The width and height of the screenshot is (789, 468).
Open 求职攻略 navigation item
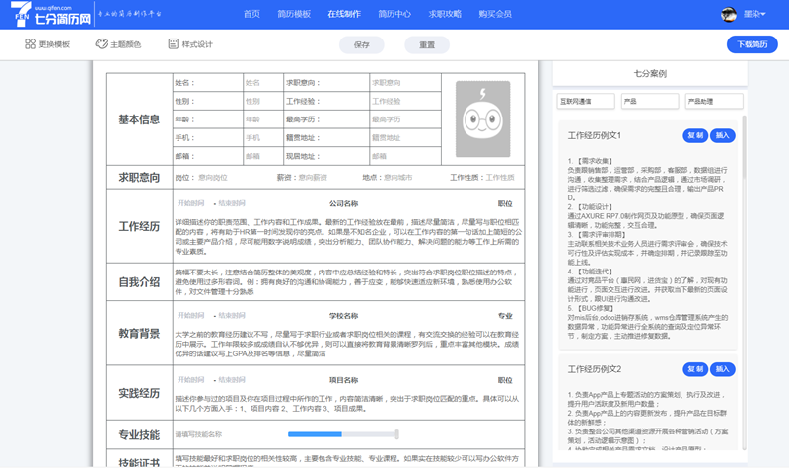tap(445, 14)
